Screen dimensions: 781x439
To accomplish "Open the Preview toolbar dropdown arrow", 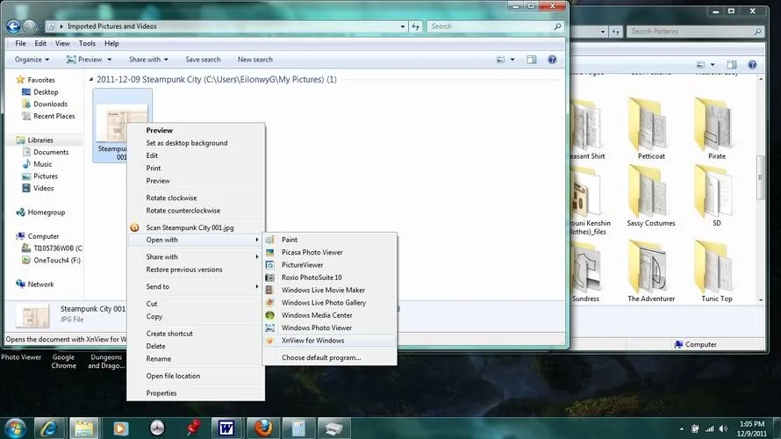I will (110, 60).
